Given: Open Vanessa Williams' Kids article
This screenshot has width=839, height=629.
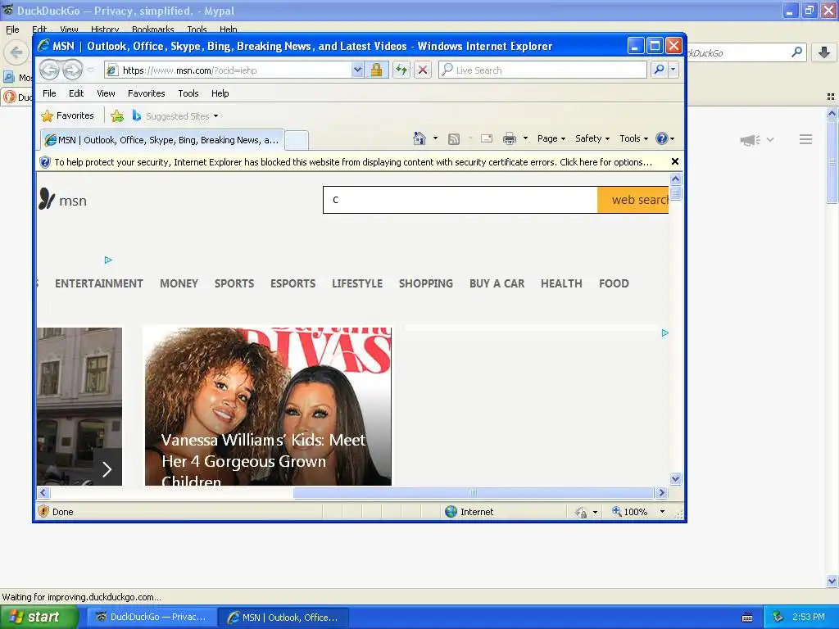Looking at the screenshot, I should (268, 406).
